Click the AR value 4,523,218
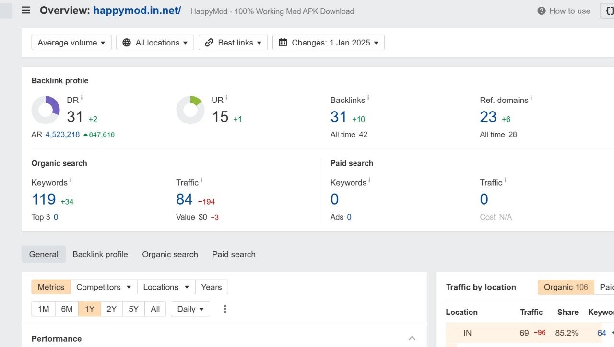The image size is (614, 347). tap(63, 135)
